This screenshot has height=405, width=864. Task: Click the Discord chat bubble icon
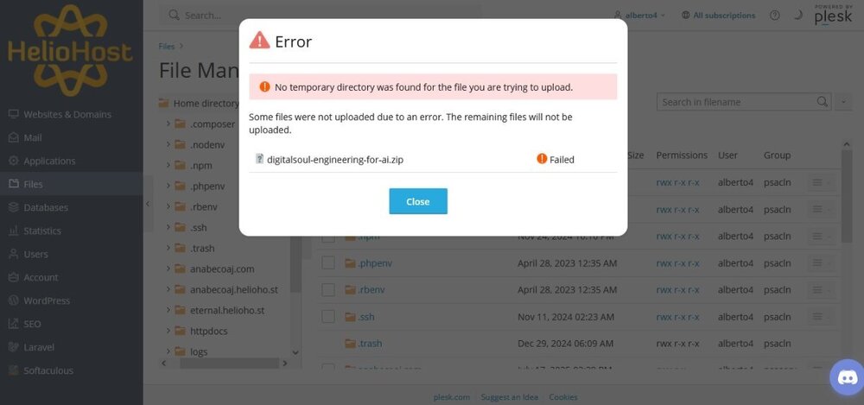pos(848,377)
